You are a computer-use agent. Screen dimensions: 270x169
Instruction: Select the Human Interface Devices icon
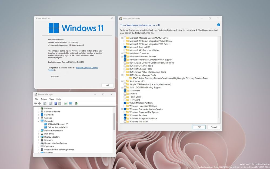click(42, 143)
